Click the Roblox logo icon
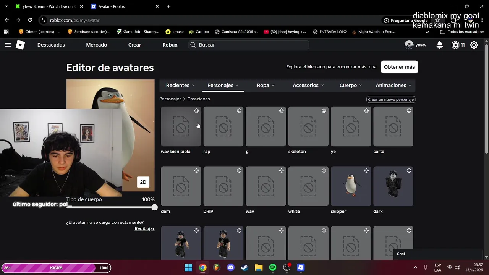The width and height of the screenshot is (489, 275). 20,45
